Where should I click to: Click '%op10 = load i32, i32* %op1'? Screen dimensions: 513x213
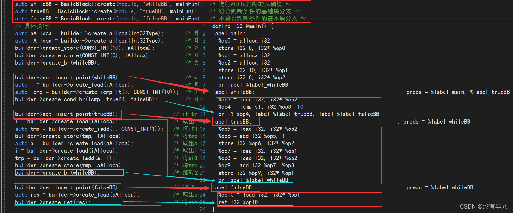pyautogui.click(x=259, y=195)
